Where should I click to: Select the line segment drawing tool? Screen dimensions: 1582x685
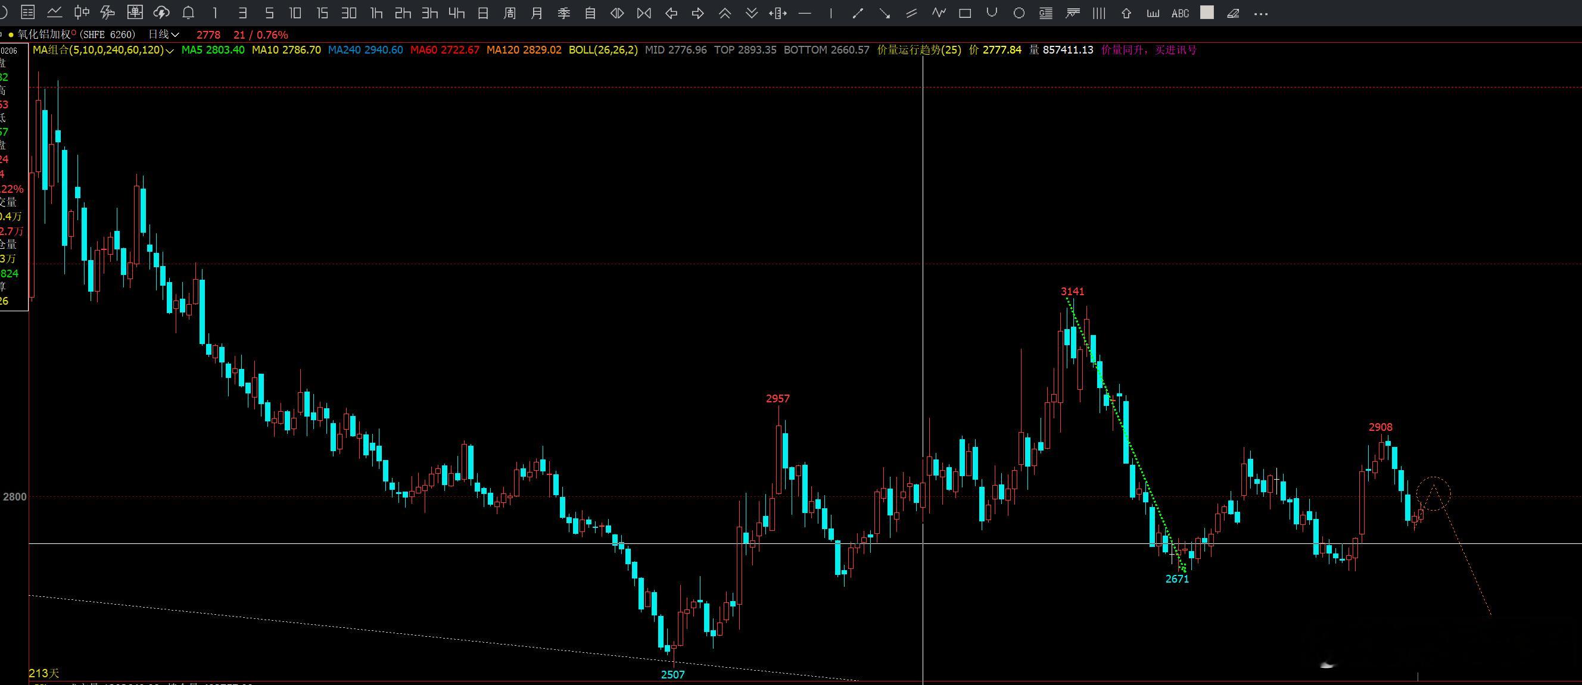click(858, 13)
